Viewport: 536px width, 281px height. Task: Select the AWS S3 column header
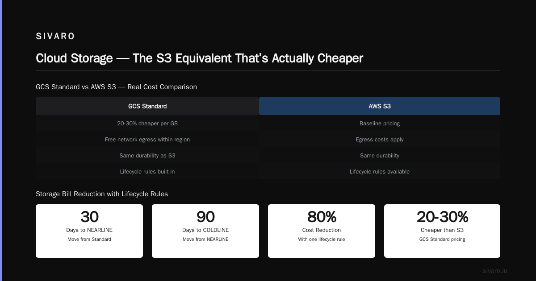(x=380, y=106)
